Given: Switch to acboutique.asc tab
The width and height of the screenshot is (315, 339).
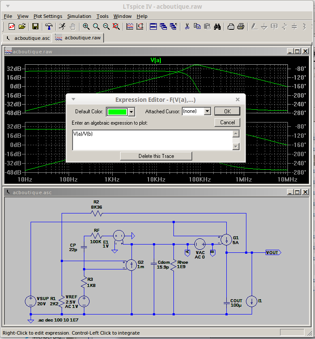Looking at the screenshot, I should (28, 38).
